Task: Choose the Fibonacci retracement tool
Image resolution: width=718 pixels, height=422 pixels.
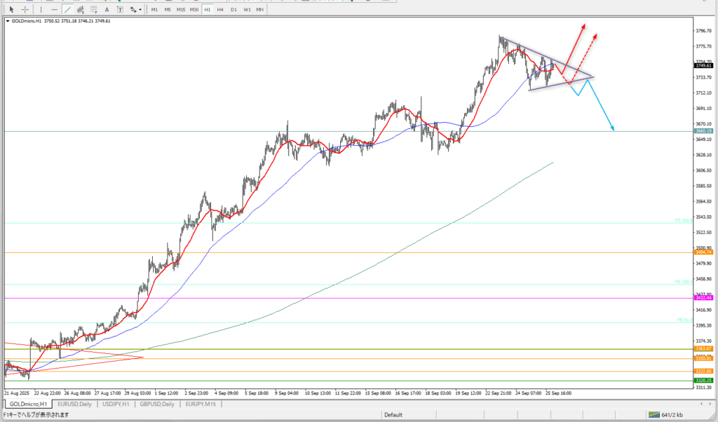Action: [x=94, y=9]
